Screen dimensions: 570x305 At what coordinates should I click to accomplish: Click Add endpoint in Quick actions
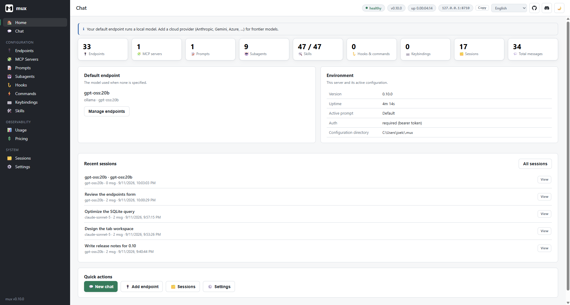tap(142, 287)
